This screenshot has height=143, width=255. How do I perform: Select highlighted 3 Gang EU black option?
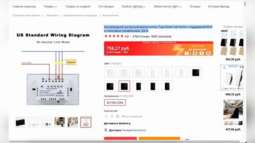point(124,86)
